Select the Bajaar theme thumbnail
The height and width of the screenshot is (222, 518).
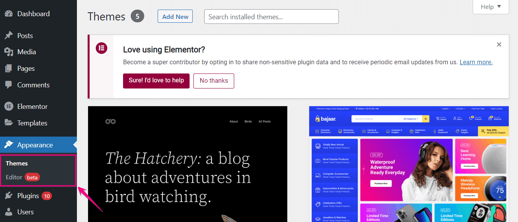pyautogui.click(x=409, y=164)
